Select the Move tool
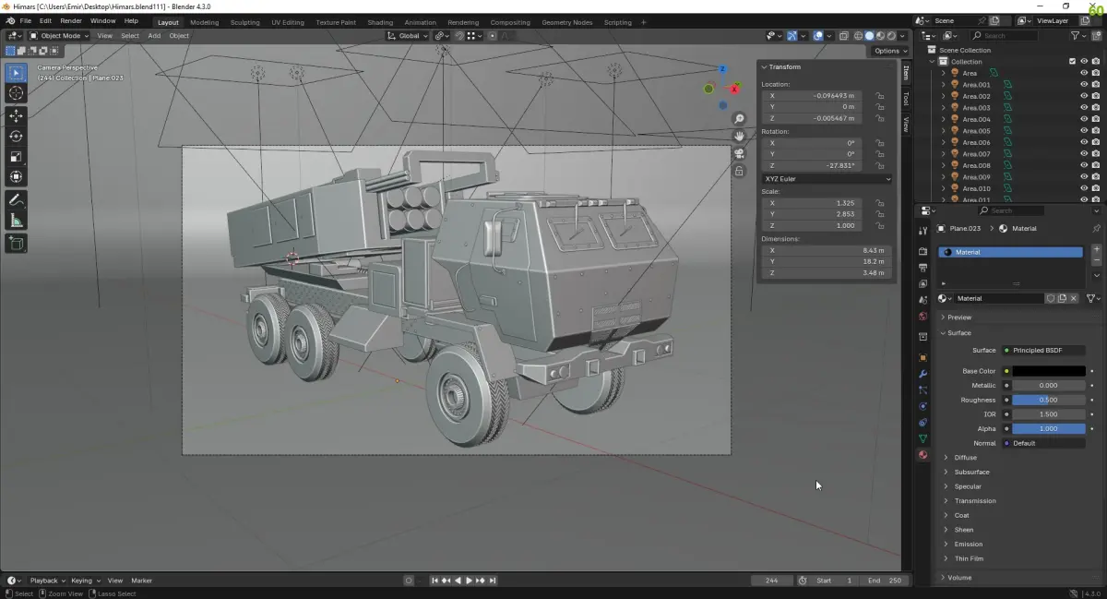 17,115
